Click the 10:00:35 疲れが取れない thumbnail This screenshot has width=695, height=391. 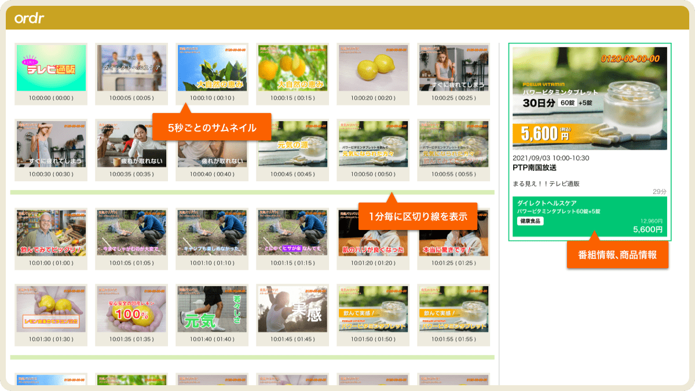tap(131, 144)
